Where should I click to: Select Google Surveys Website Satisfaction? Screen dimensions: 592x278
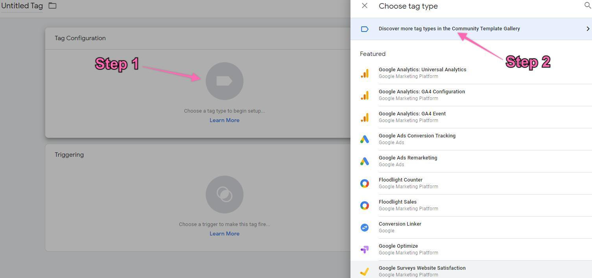tap(422, 271)
